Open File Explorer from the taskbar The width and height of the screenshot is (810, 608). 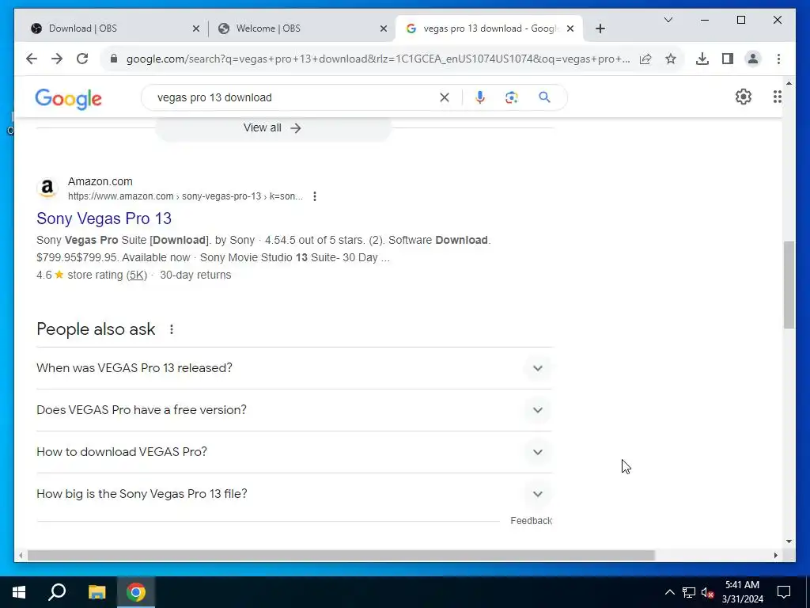pos(97,592)
